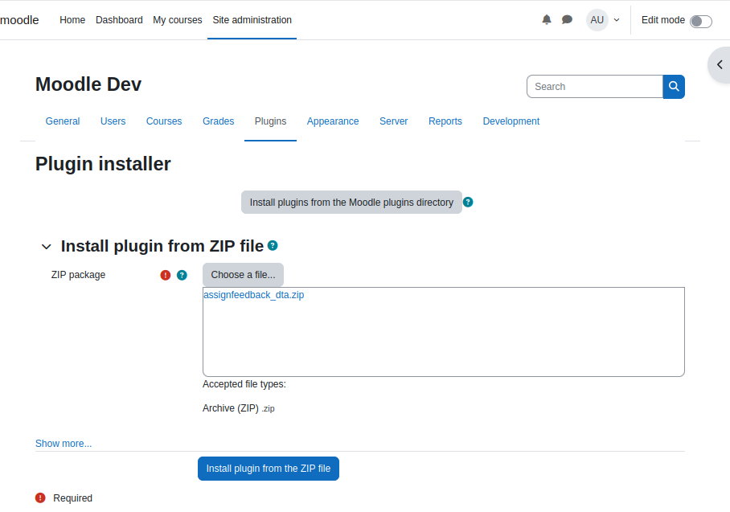Go to Home in top navigation
The height and width of the screenshot is (512, 730).
point(72,20)
